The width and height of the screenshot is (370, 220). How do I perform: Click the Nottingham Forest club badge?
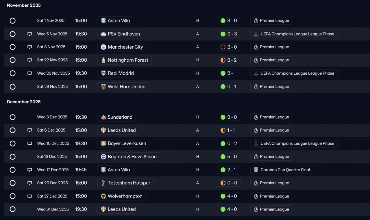pos(103,60)
